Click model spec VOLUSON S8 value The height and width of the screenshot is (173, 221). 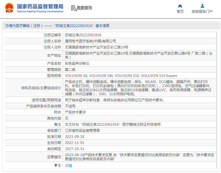pyautogui.click(x=121, y=76)
